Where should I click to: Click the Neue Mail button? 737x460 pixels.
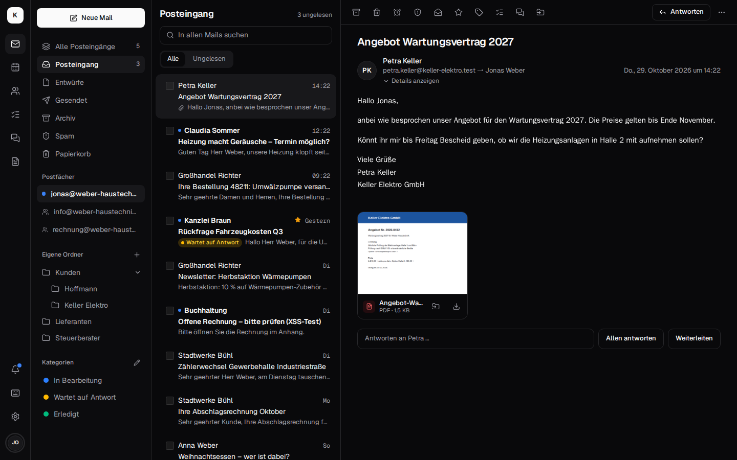(91, 18)
